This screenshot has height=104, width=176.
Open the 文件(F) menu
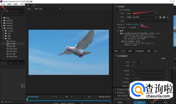tap(3, 4)
